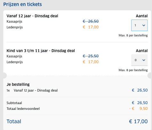Click the Max. 8 per bestelling note under the adult ticket
The image size is (152, 130).
pos(133,36)
